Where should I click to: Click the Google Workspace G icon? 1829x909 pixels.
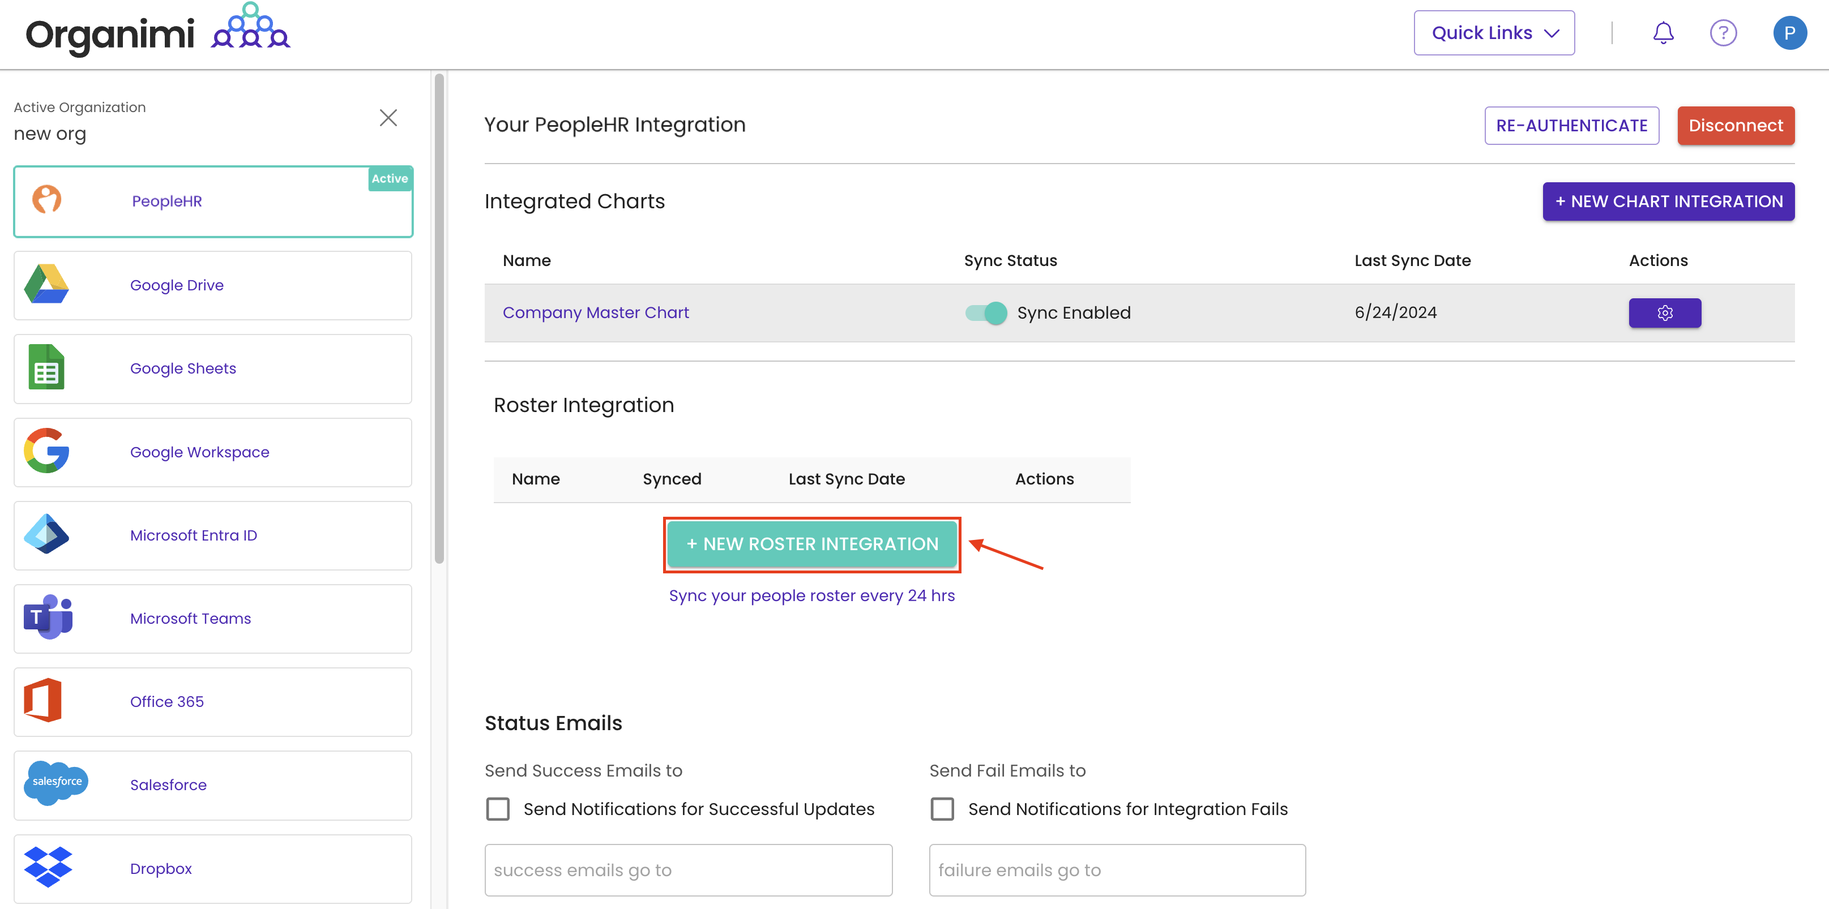(46, 451)
